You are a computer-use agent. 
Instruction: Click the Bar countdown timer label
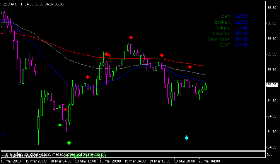(x=225, y=16)
